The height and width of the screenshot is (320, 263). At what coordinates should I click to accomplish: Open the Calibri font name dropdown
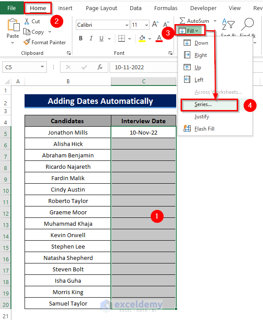pos(127,25)
